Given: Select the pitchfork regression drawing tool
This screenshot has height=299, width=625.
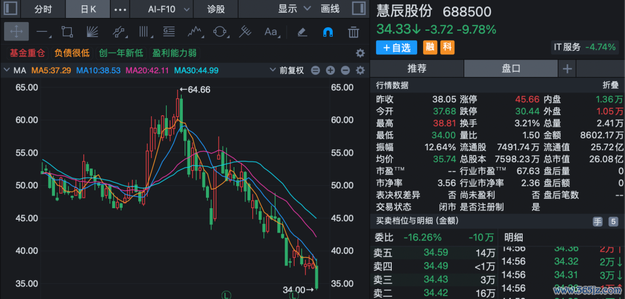Looking at the screenshot, I should (245, 31).
